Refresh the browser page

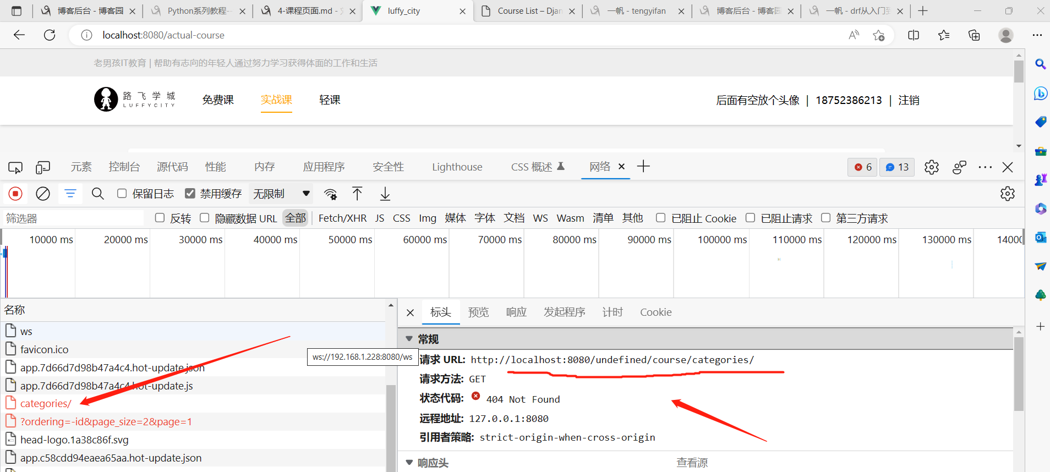[50, 35]
